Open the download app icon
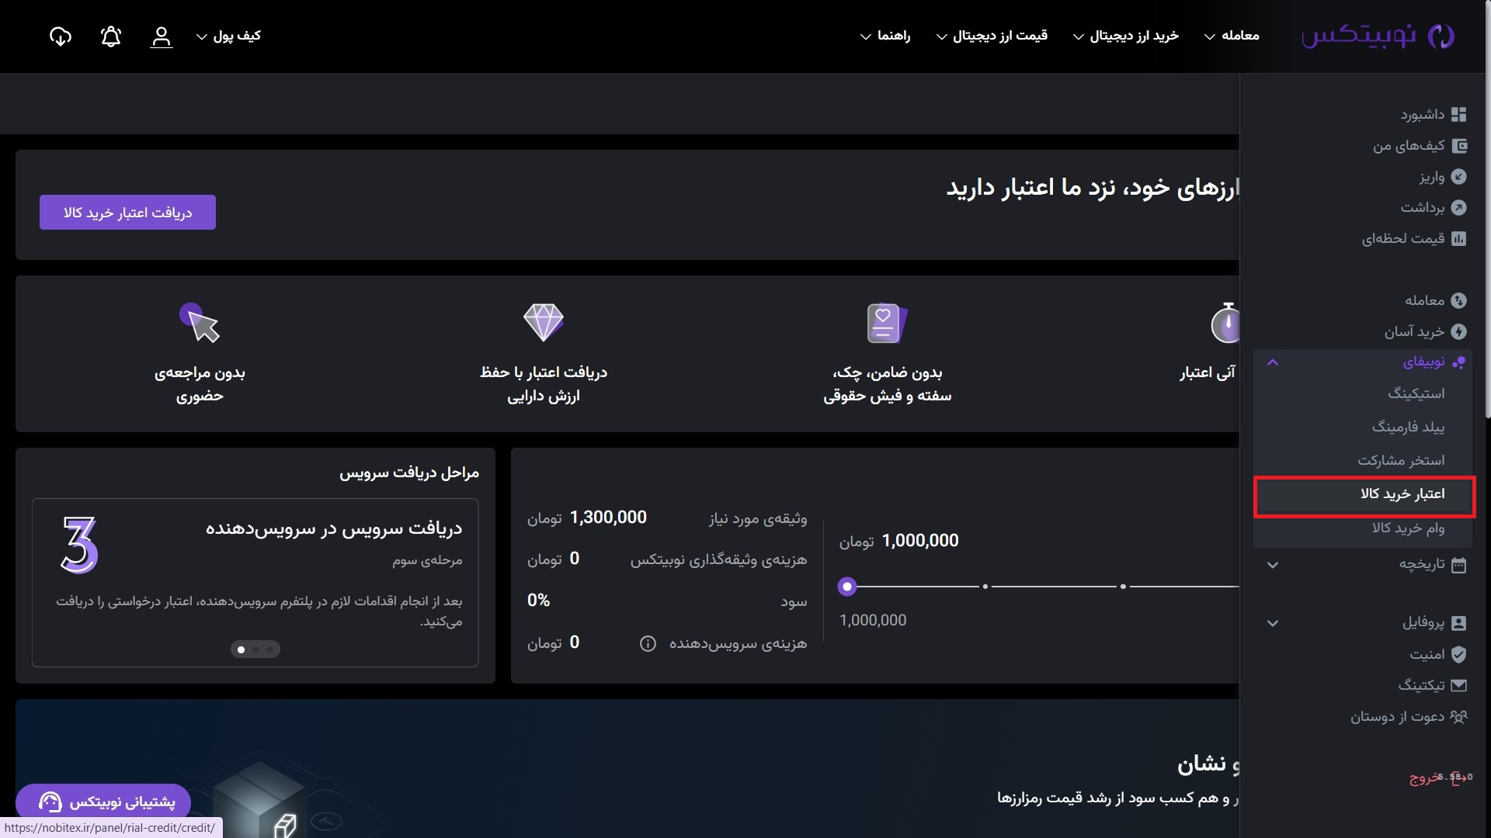Viewport: 1491px width, 838px height. pos(61,36)
